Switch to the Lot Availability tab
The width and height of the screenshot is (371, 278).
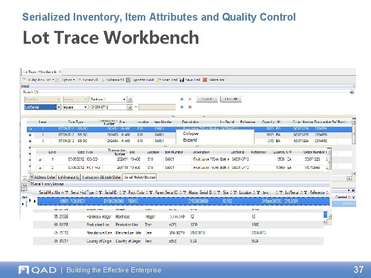69,177
